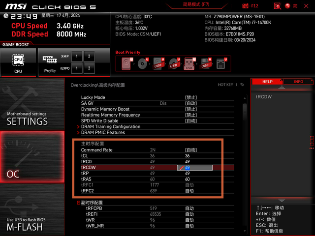The height and width of the screenshot is (236, 315).
Task: Go back with the return arrow icon
Action: [x=242, y=85]
